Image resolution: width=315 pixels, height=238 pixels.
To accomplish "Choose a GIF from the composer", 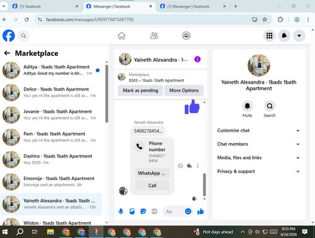I will click(154, 212).
